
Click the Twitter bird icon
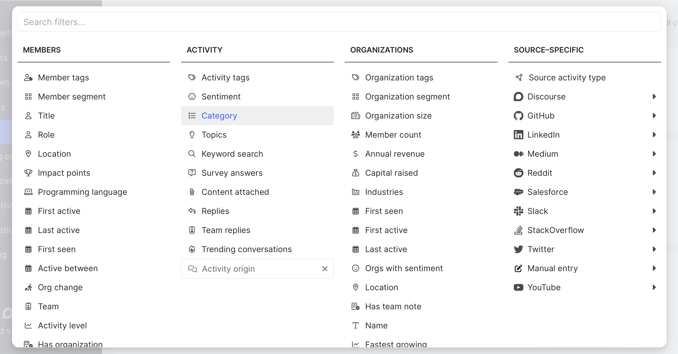tap(518, 249)
